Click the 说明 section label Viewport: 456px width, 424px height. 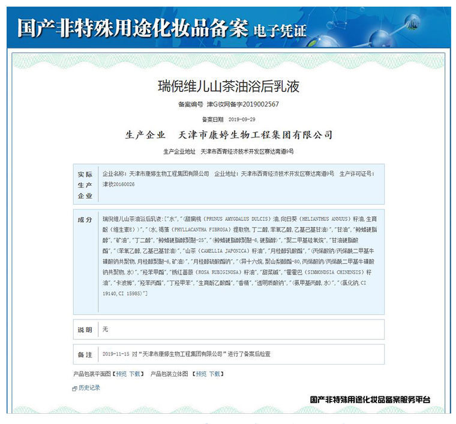click(85, 330)
